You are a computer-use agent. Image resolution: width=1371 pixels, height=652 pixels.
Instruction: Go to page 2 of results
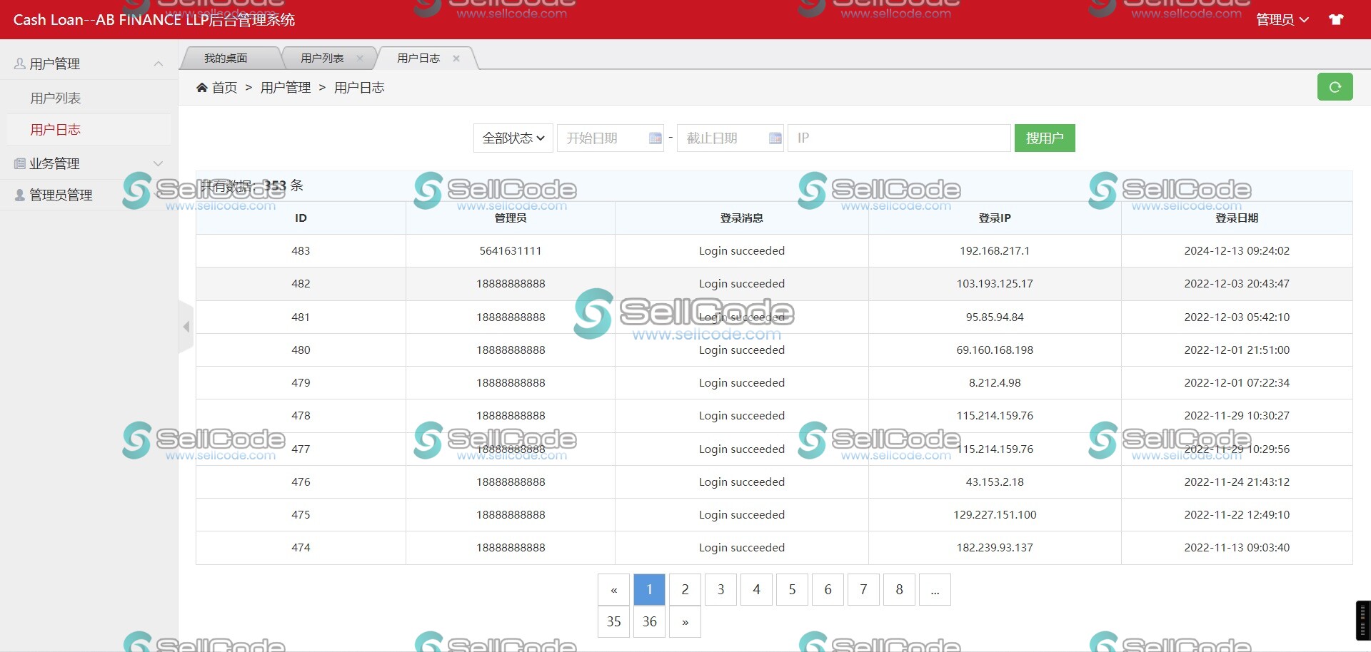tap(685, 589)
